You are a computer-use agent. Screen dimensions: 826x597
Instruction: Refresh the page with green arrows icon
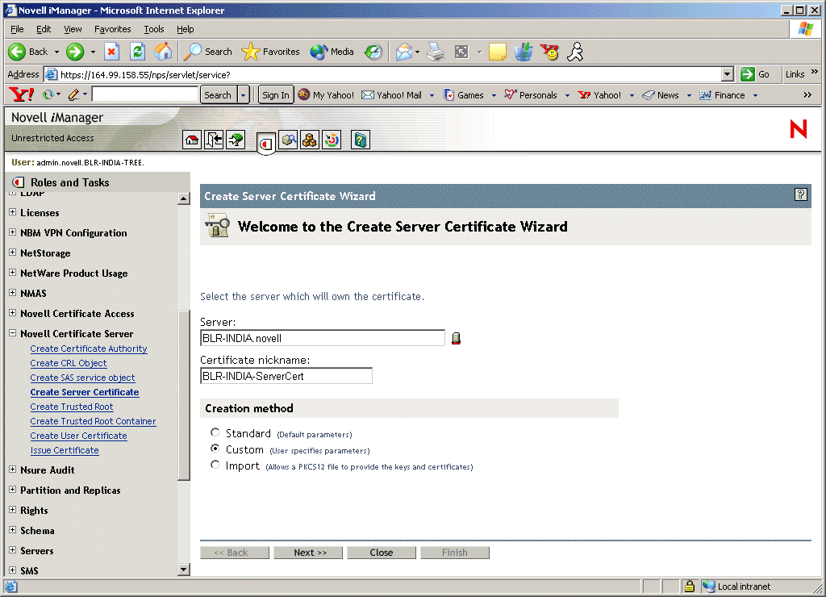click(137, 52)
